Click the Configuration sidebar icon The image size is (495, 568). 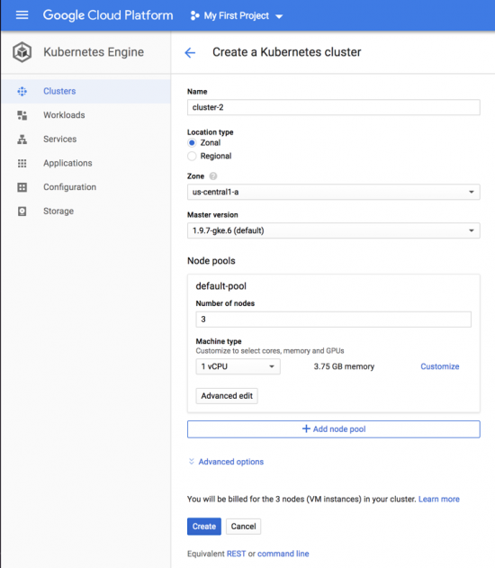(x=22, y=187)
